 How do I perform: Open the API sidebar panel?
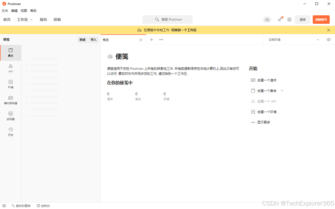click(11, 68)
